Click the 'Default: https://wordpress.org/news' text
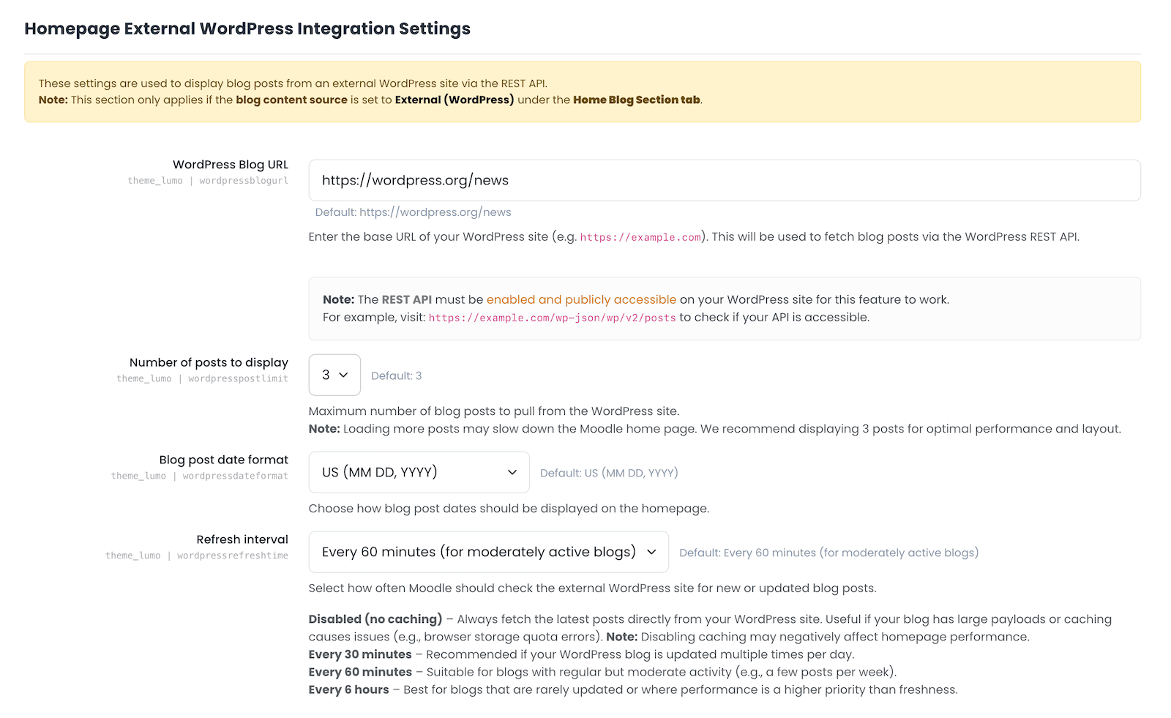 coord(413,212)
